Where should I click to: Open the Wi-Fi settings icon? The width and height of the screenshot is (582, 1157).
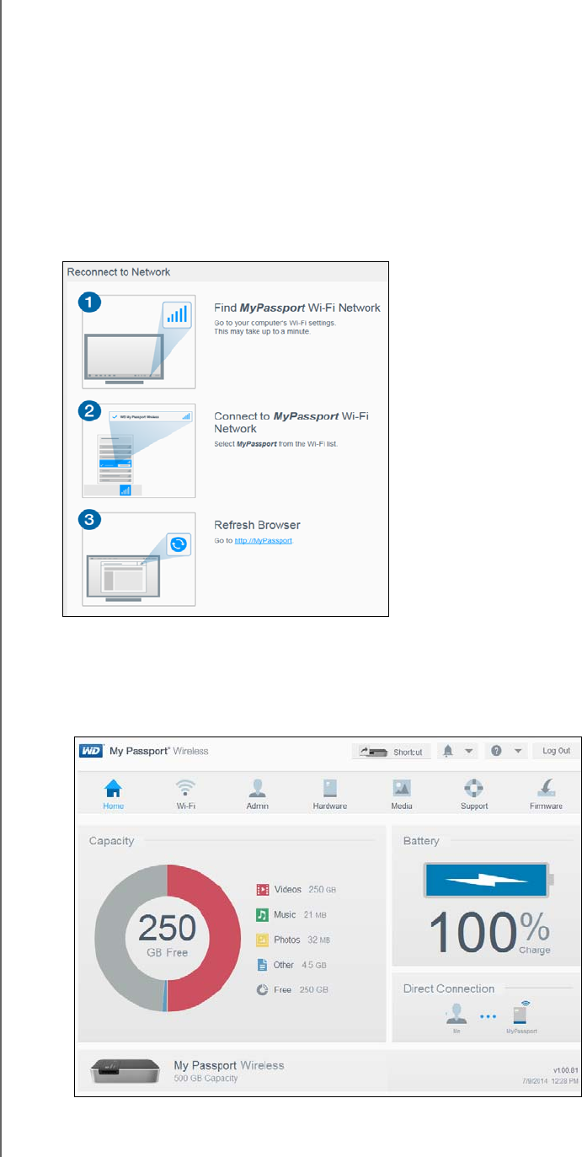click(185, 787)
